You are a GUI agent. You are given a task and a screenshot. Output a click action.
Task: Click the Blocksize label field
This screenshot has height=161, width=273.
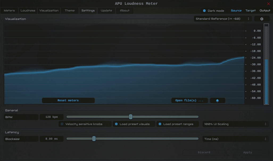pos(21,139)
